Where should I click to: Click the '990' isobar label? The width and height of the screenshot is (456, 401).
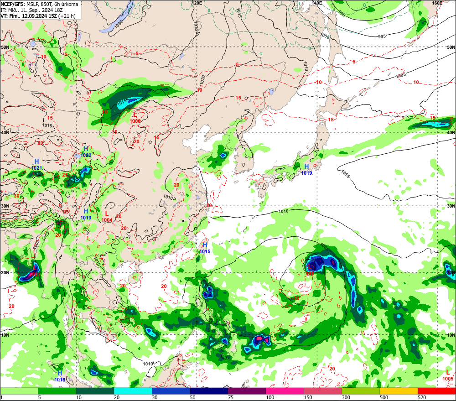[x=342, y=14]
